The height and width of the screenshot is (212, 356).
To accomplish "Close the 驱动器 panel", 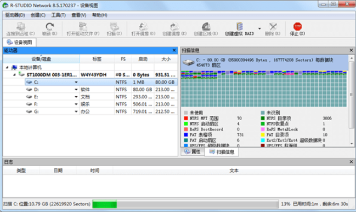I will (174, 50).
